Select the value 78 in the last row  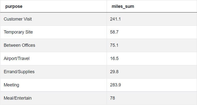tap(112, 98)
